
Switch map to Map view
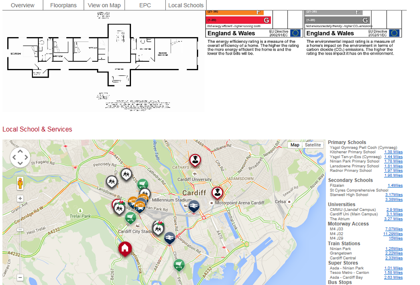[295, 145]
